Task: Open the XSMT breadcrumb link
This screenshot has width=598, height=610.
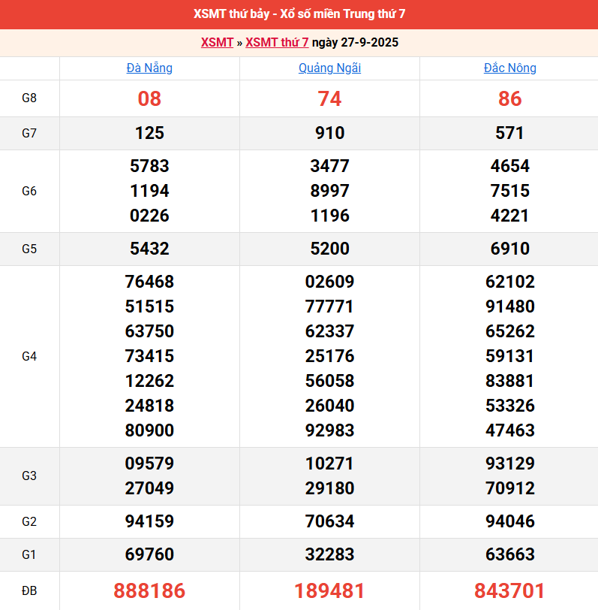Action: pyautogui.click(x=217, y=43)
